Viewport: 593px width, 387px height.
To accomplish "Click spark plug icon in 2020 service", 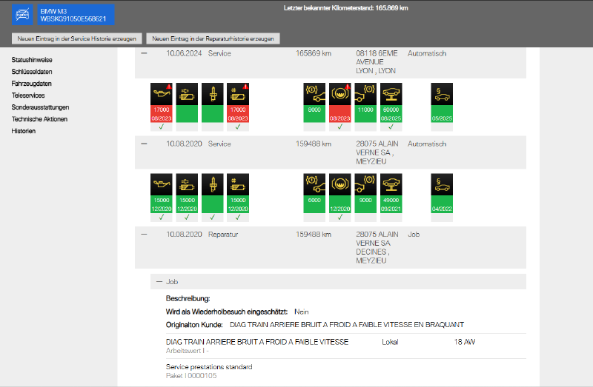I will click(213, 184).
